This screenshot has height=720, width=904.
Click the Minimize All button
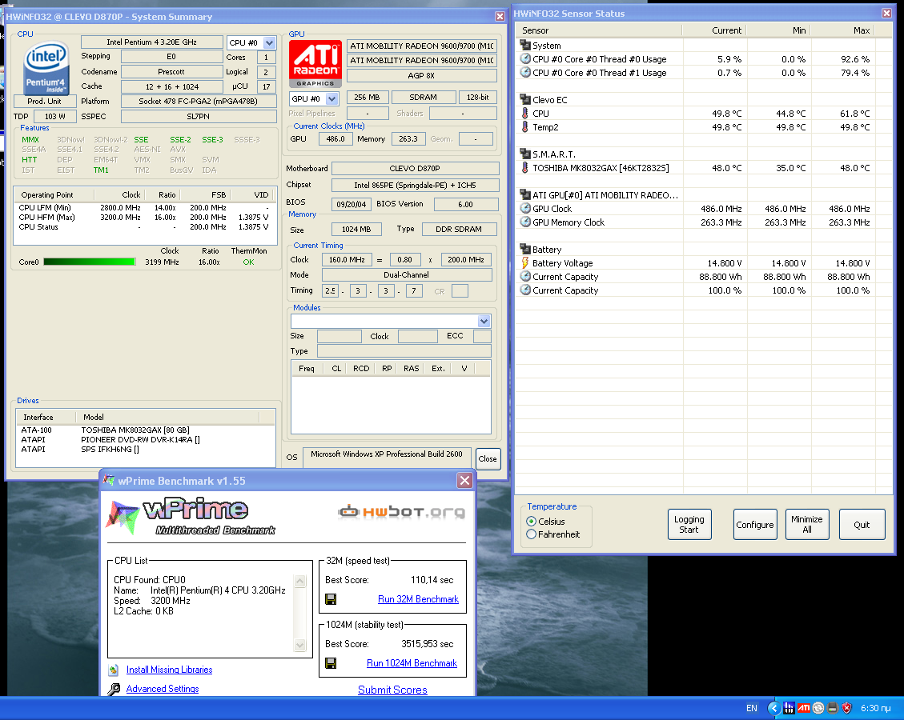point(807,524)
